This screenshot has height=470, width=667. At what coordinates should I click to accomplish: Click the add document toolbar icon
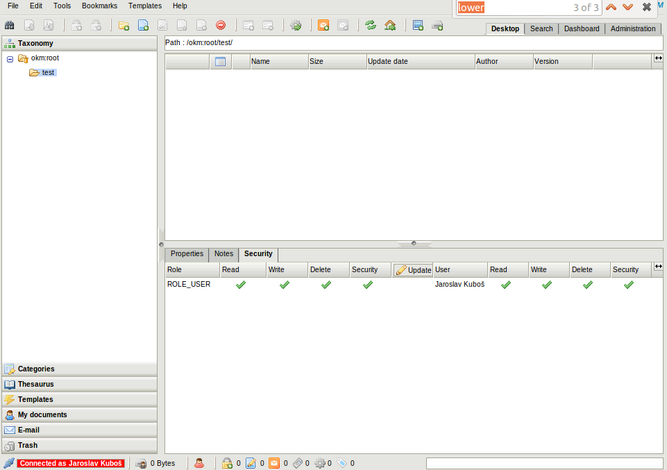pyautogui.click(x=144, y=26)
